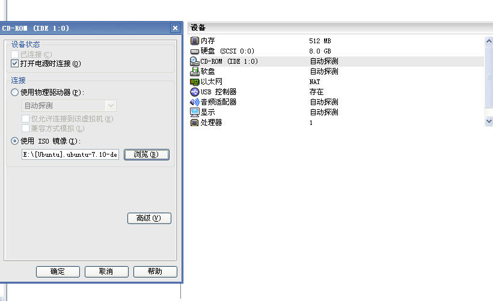This screenshot has height=301, width=493.
Task: Close the CD-ROM (IDE 1:0) dialog
Action: (175, 28)
